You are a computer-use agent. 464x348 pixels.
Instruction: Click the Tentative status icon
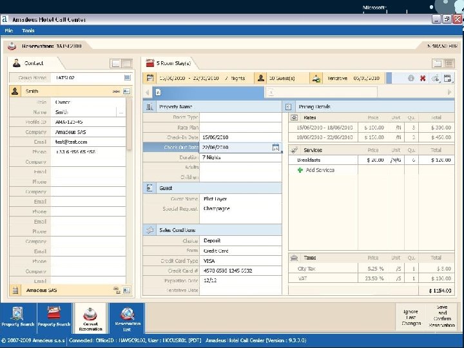point(316,79)
